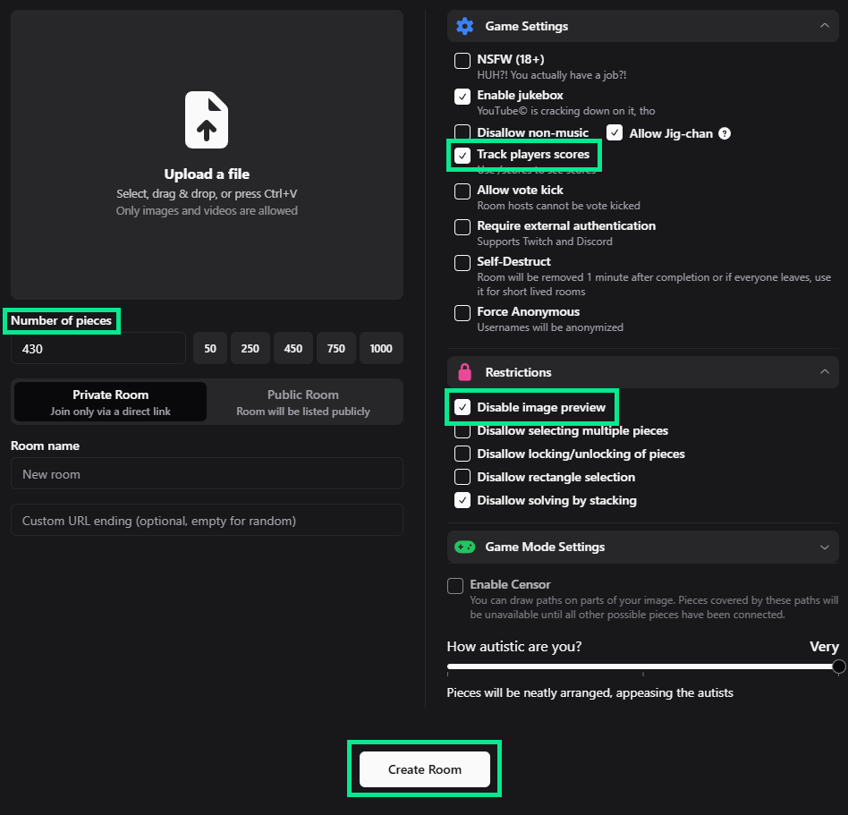Click 'YouTube© is cracking down' description text
The image size is (848, 815).
(x=565, y=111)
